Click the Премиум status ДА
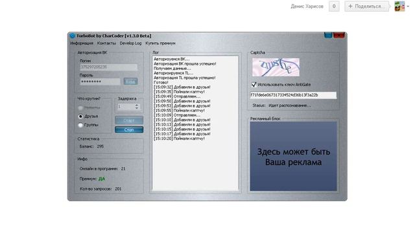Viewport: 415px width, 233px height. click(102, 179)
